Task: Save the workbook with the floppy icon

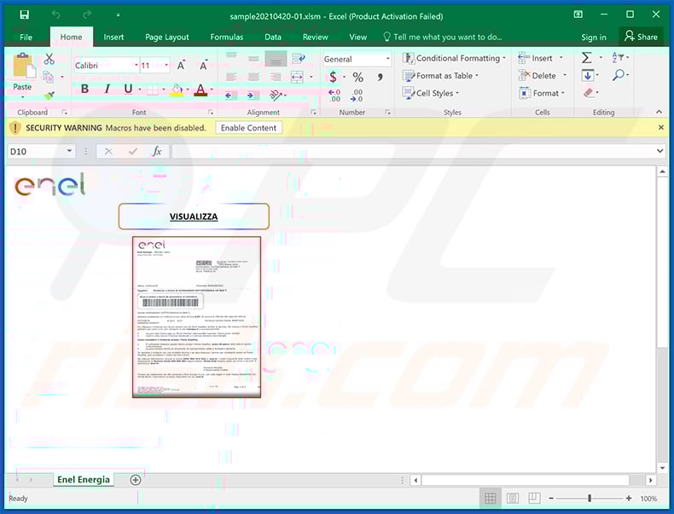Action: [x=25, y=14]
